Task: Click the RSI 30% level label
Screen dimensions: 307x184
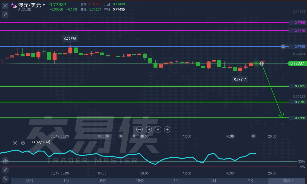Action: point(301,162)
